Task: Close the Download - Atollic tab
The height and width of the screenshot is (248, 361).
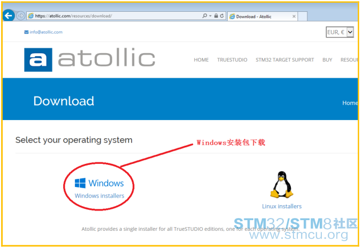Action: pyautogui.click(x=294, y=17)
